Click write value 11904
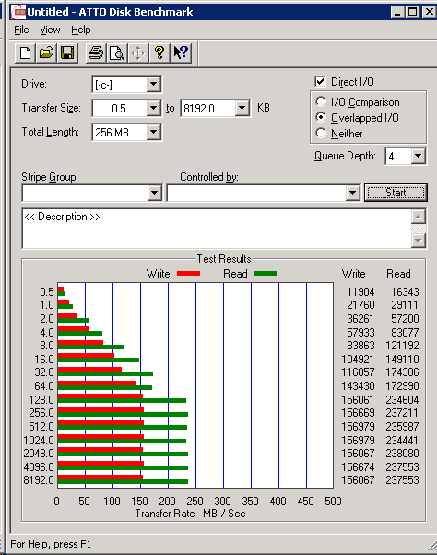This screenshot has width=437, height=555. pyautogui.click(x=360, y=291)
